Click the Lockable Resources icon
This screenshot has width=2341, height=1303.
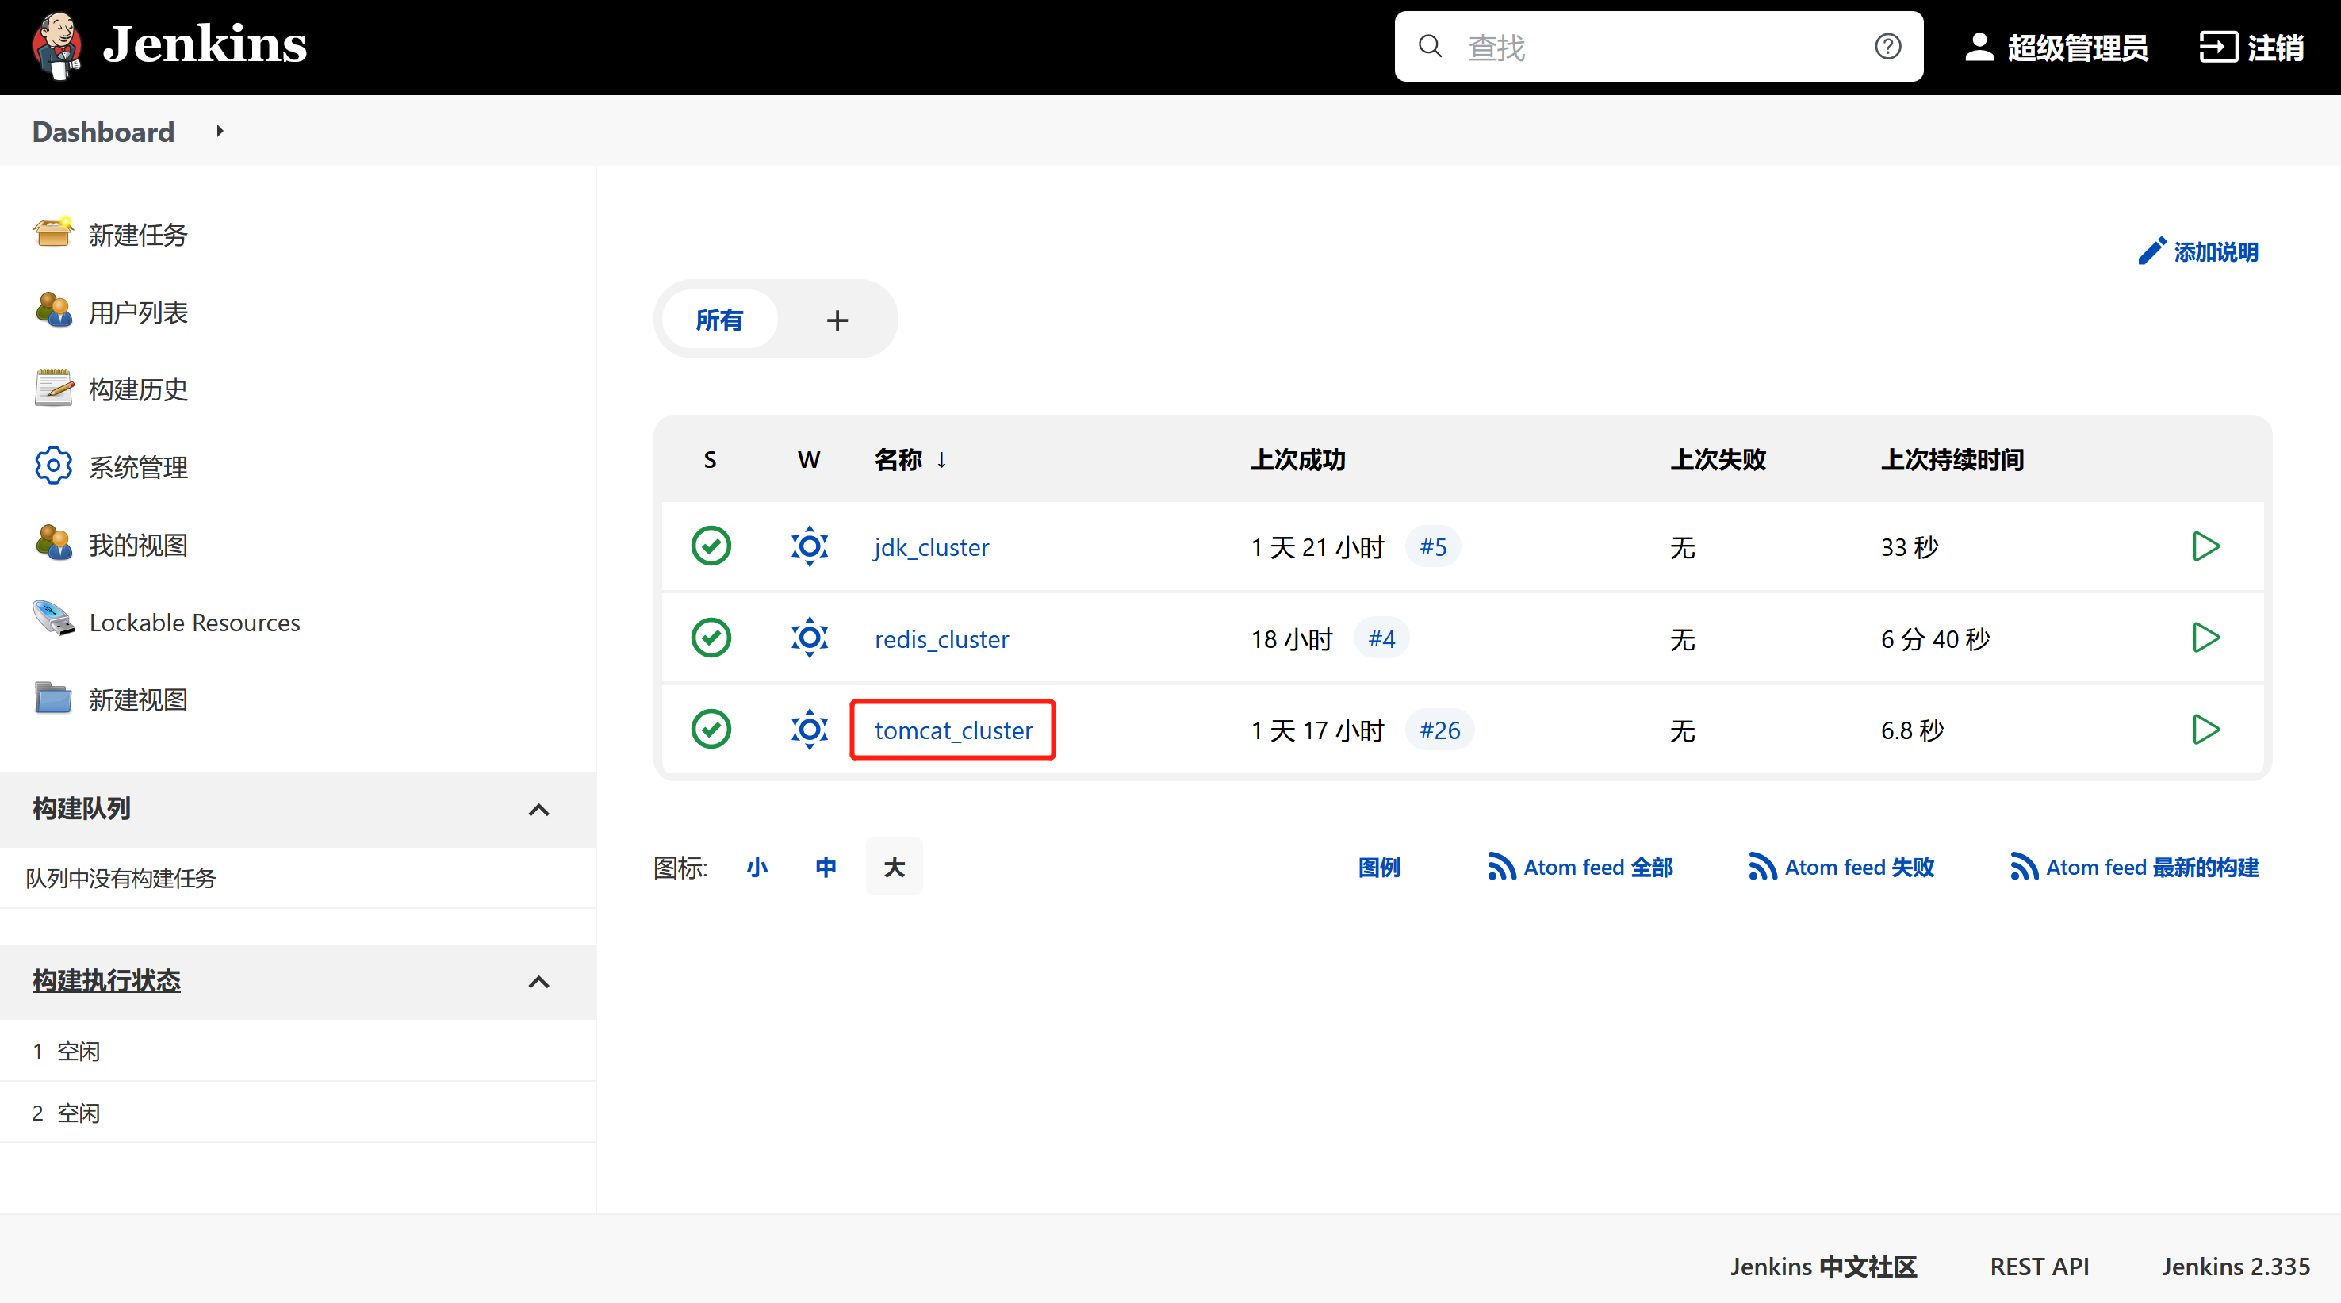click(x=52, y=621)
